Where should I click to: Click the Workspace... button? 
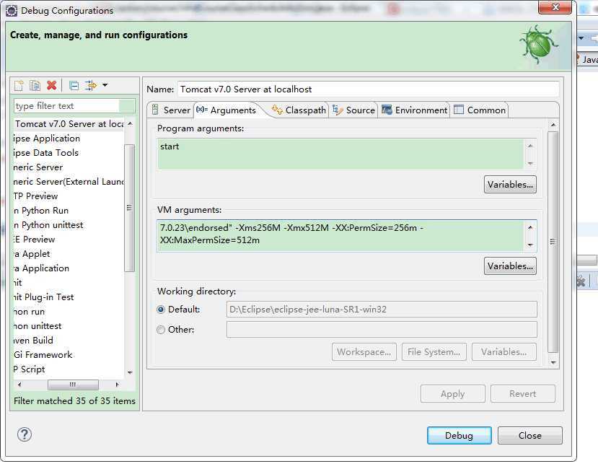coord(364,352)
